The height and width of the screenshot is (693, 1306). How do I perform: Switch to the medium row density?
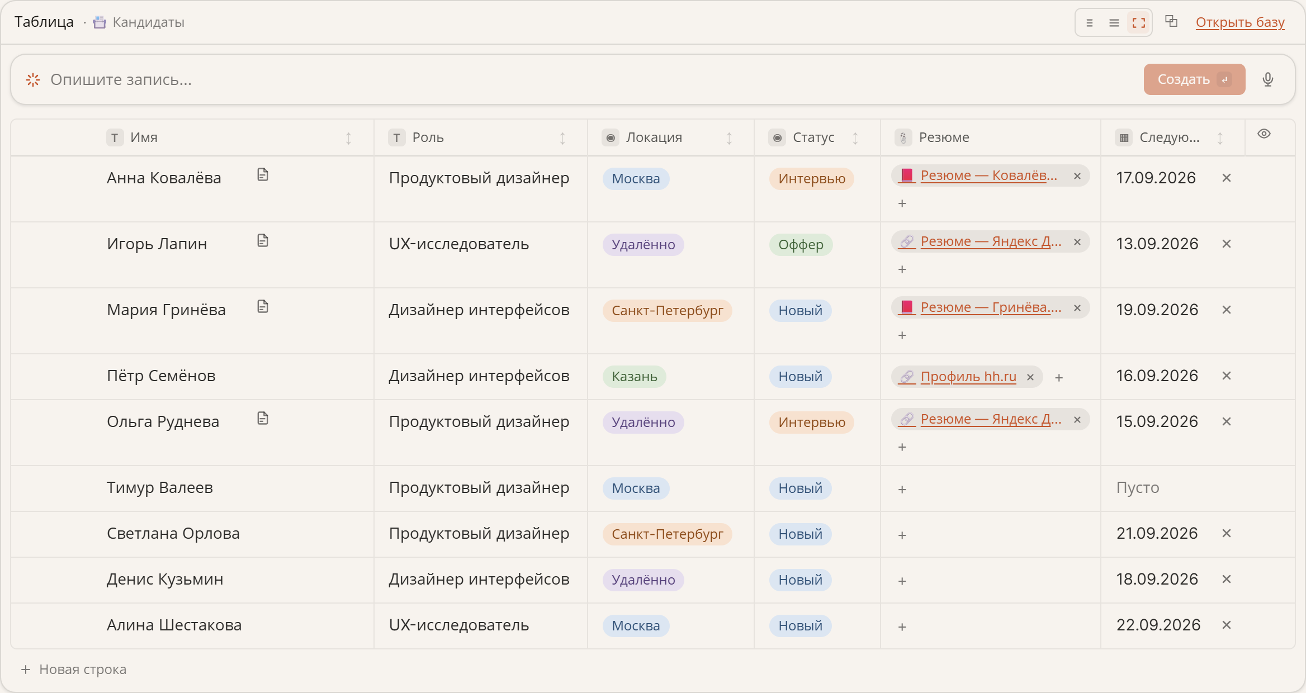tap(1114, 23)
